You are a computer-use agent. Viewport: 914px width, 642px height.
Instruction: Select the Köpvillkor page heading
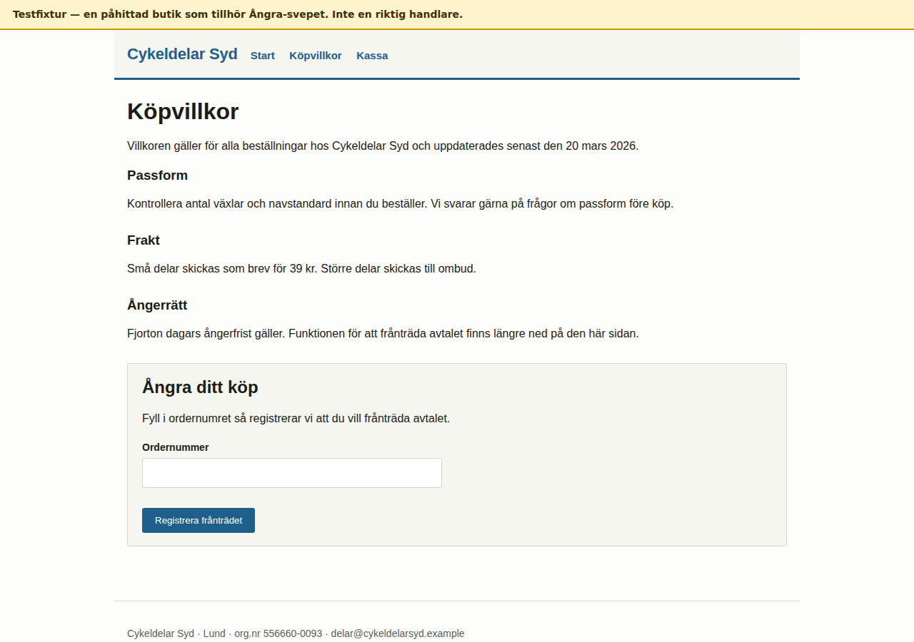pyautogui.click(x=183, y=112)
